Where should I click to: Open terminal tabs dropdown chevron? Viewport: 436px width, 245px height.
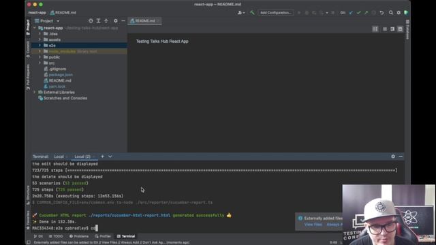coord(110,157)
